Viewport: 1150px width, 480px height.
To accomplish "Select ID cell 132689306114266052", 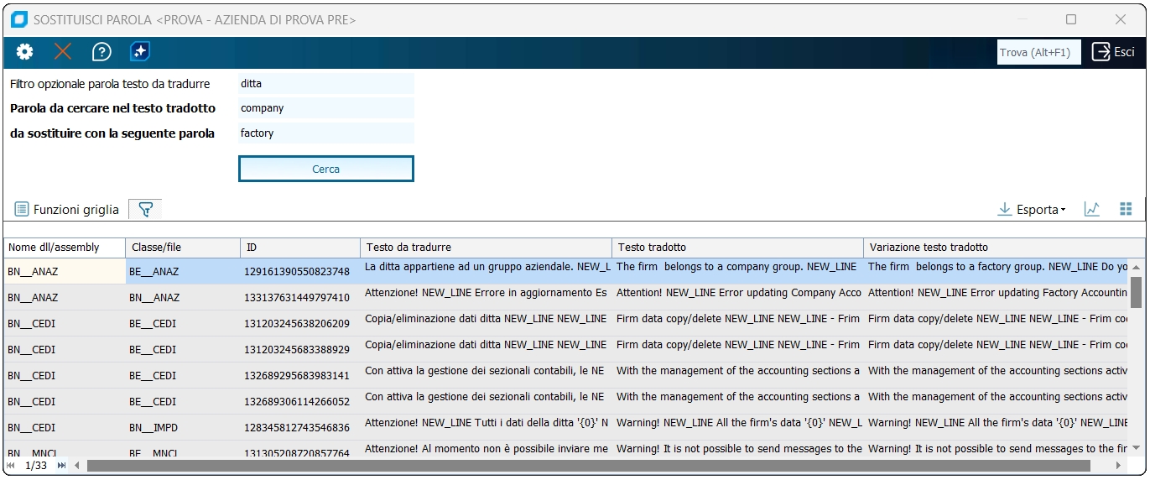I will [x=300, y=401].
